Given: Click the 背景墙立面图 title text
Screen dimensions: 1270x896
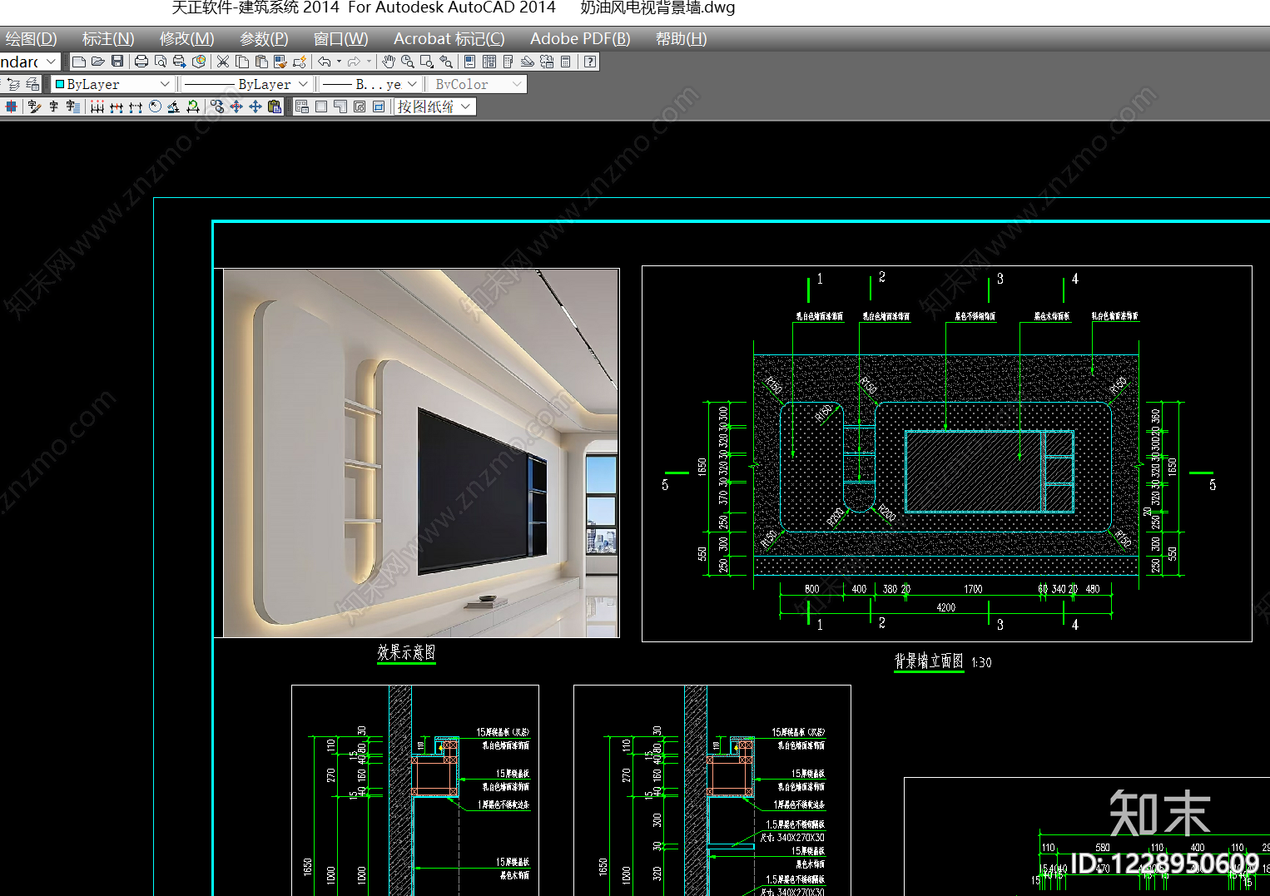Looking at the screenshot, I should (929, 661).
